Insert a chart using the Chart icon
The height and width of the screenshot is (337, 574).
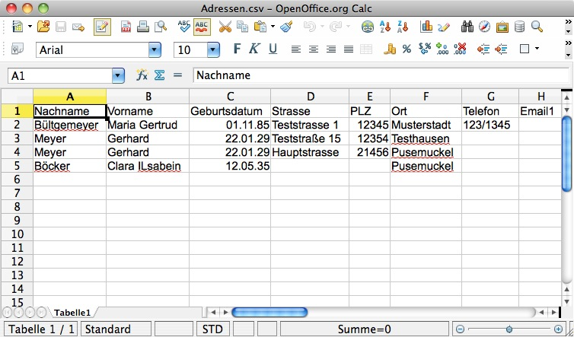coord(426,27)
